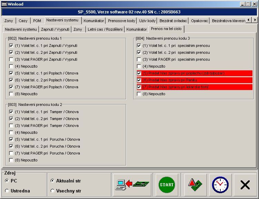Open the clock settings icon
This screenshot has width=259, height=199.
pyautogui.click(x=220, y=185)
